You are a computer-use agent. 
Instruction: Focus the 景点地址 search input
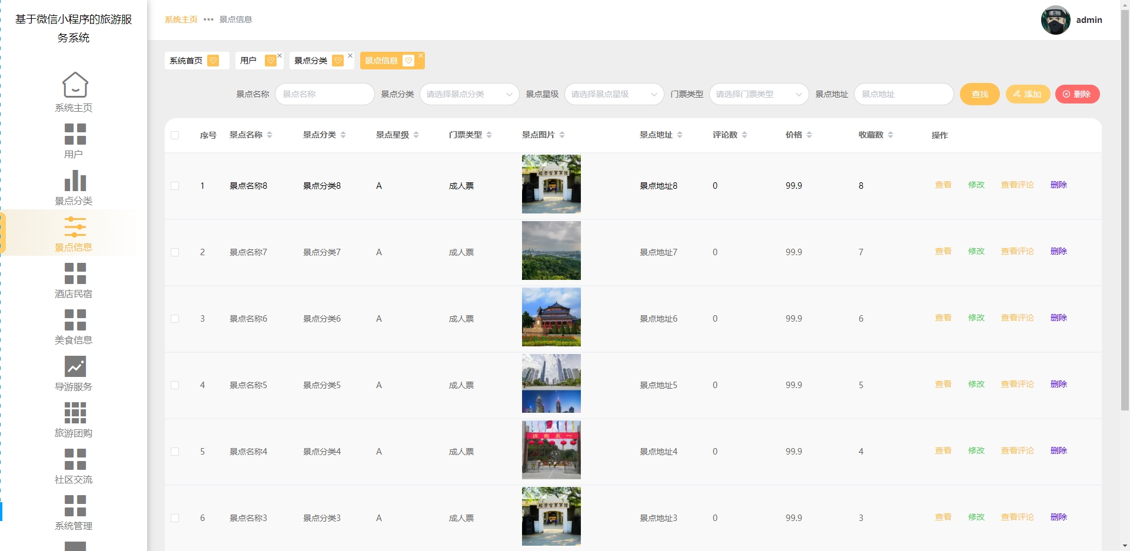tap(904, 94)
